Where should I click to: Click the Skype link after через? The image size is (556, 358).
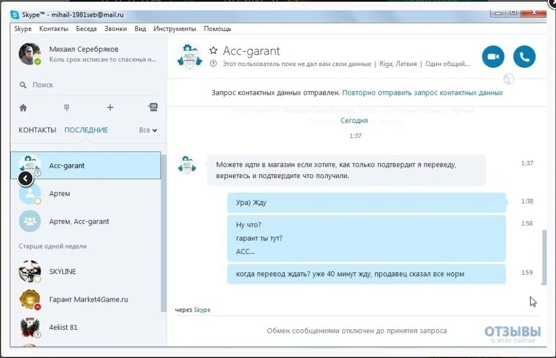tap(202, 310)
